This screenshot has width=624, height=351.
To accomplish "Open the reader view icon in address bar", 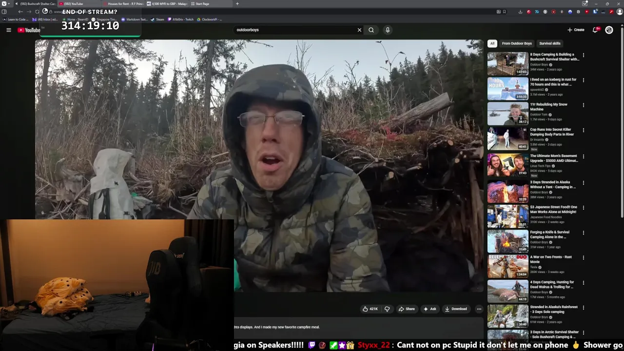I will [498, 12].
